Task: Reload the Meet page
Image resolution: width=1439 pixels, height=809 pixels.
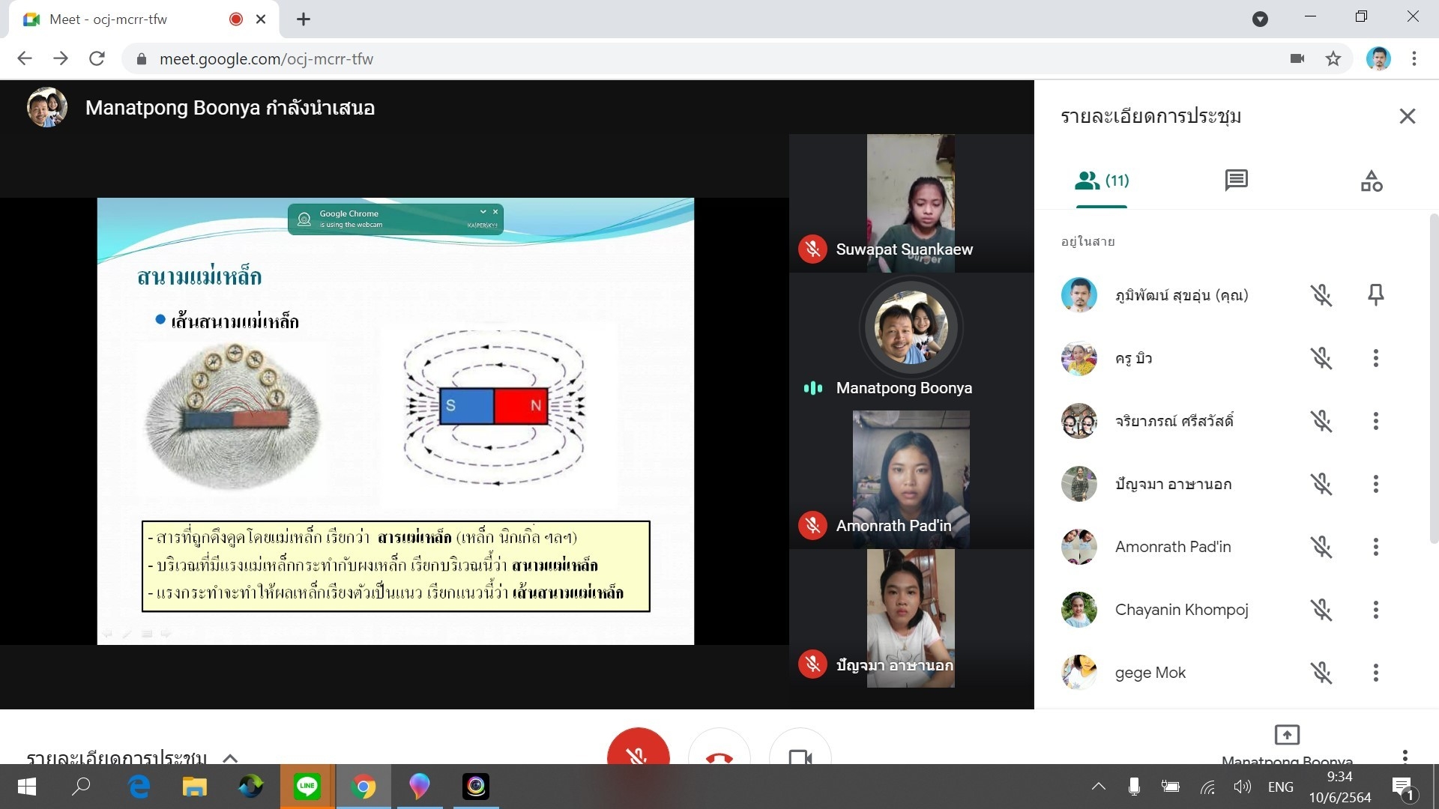Action: click(x=97, y=58)
